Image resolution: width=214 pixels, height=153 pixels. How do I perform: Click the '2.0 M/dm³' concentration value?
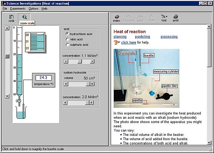pyautogui.click(x=90, y=97)
